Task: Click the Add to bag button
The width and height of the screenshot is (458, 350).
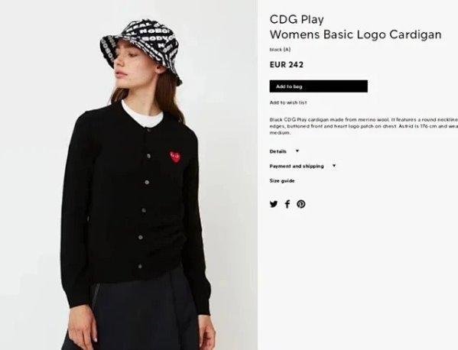Action: coord(318,86)
